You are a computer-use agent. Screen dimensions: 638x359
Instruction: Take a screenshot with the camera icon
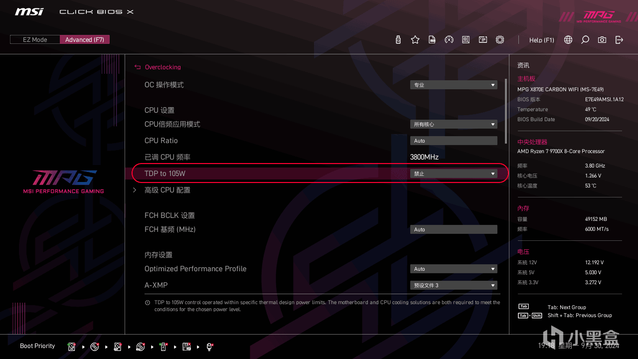(x=602, y=40)
